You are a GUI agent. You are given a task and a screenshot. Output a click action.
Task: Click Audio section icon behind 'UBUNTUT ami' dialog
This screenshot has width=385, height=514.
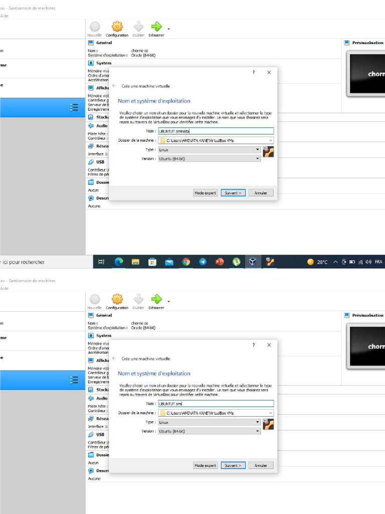click(x=91, y=398)
